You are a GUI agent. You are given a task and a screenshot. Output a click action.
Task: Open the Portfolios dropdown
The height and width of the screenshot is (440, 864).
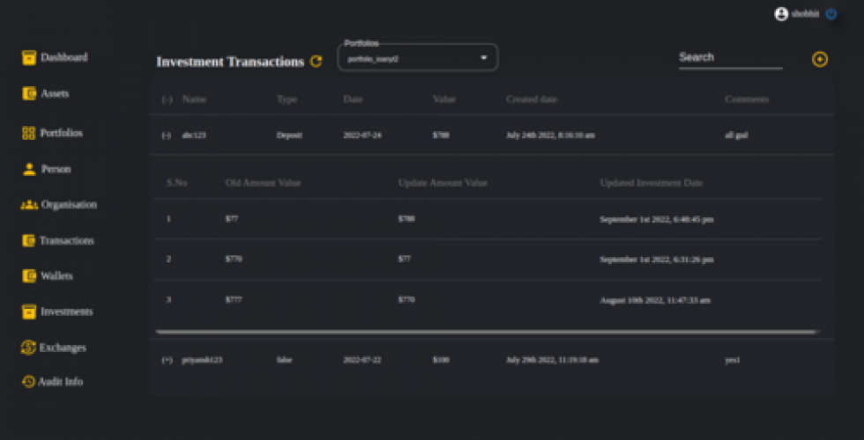click(x=418, y=58)
